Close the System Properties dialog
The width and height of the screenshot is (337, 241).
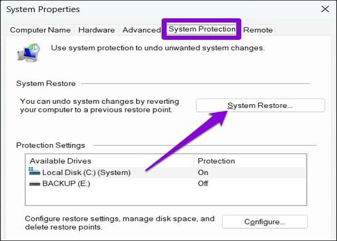pyautogui.click(x=324, y=9)
